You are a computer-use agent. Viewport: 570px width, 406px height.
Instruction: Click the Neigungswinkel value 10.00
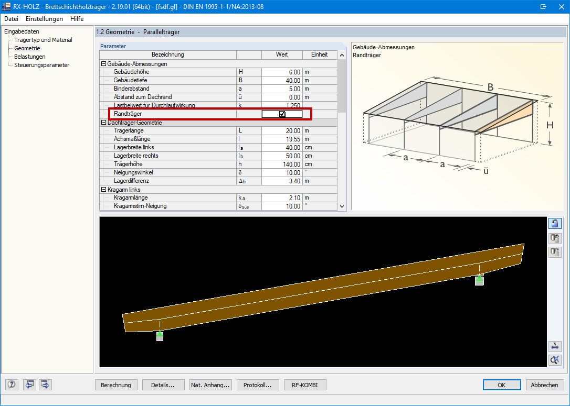[x=282, y=173]
